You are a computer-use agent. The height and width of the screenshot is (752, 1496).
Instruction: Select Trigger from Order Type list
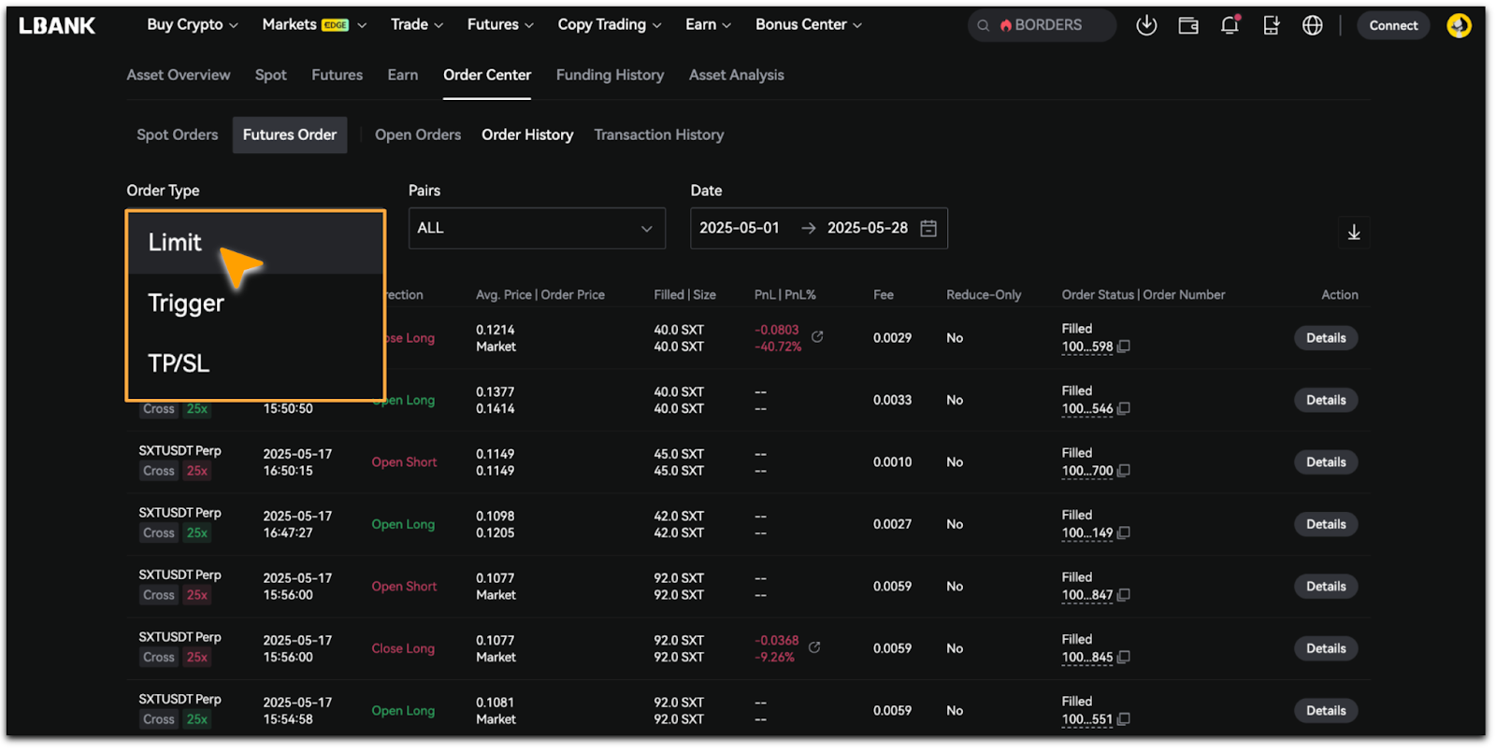point(186,304)
